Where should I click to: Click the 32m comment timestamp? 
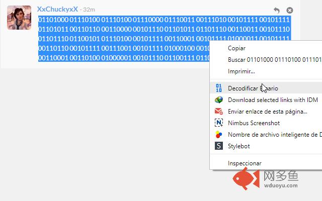[x=89, y=10]
